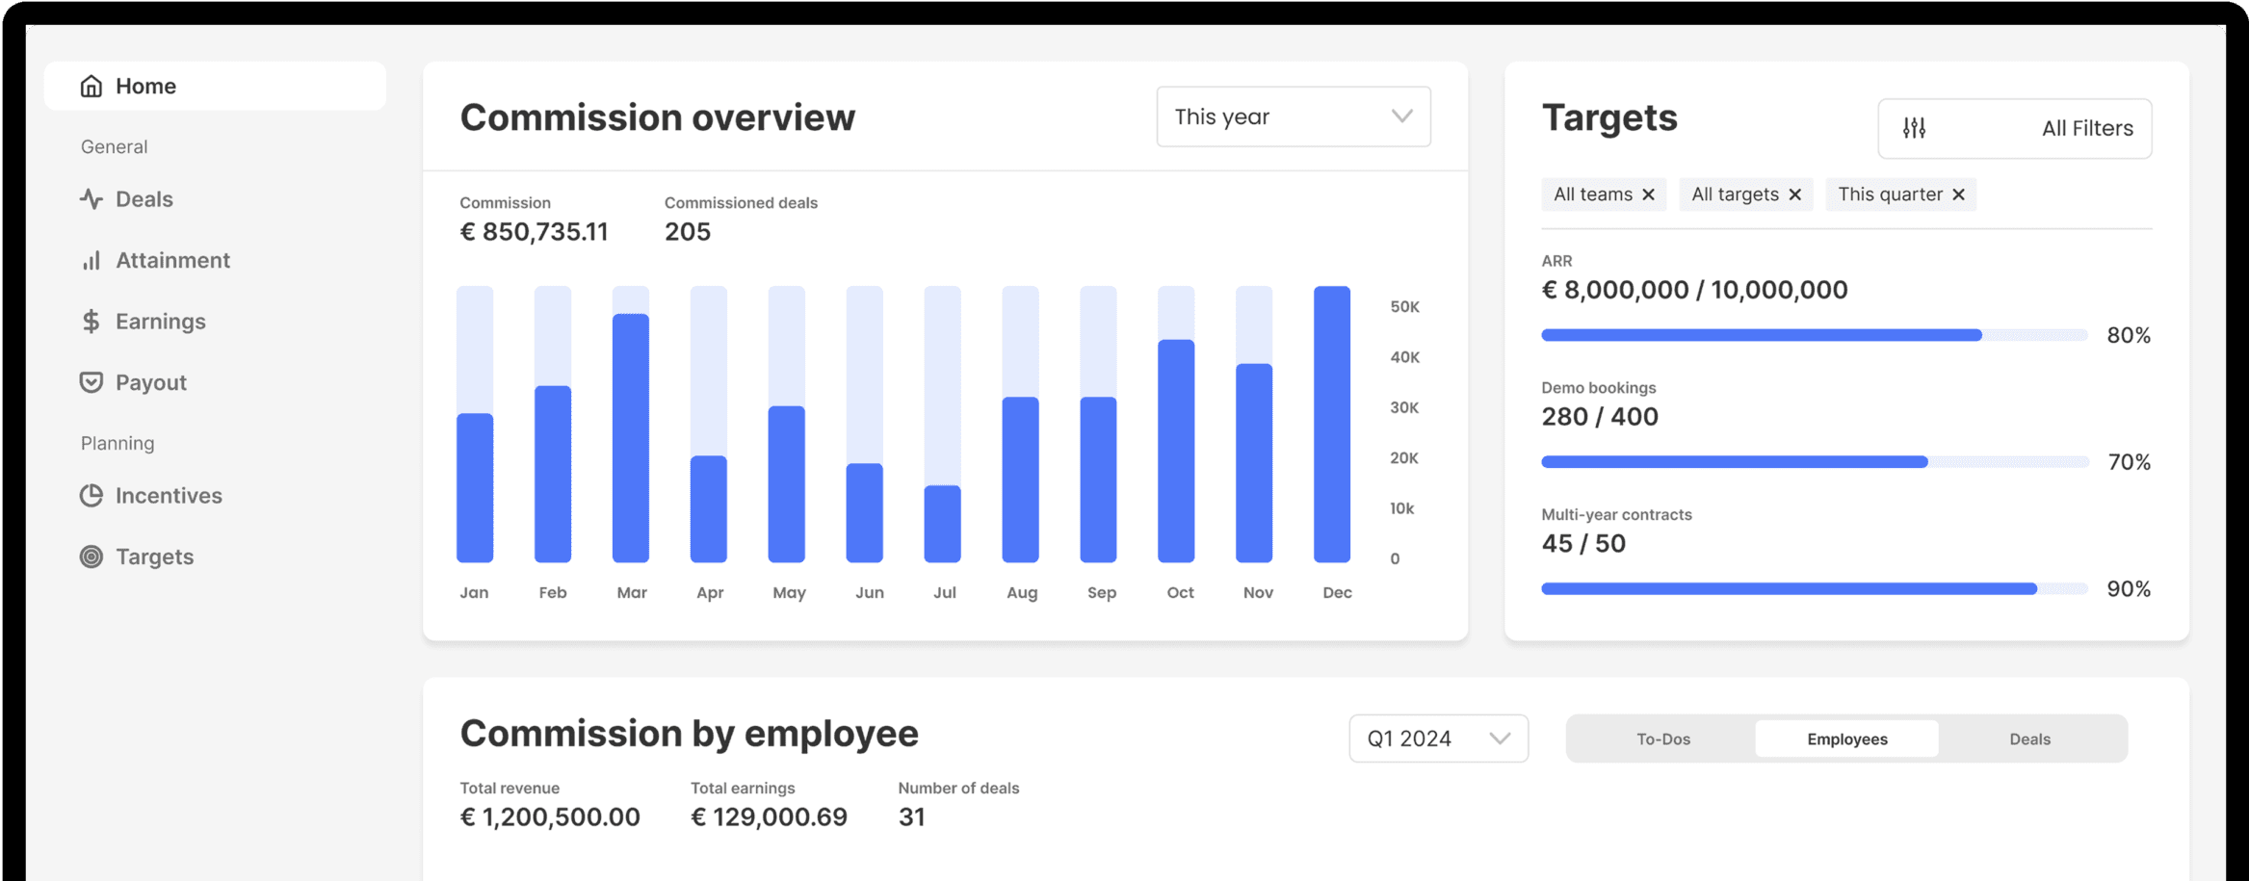Viewport: 2249px width, 881px height.
Task: Expand the This year chevron arrow
Action: [1401, 117]
